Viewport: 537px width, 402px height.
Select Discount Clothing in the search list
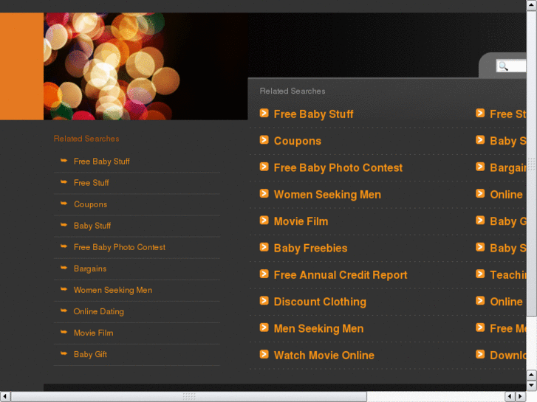[320, 302]
